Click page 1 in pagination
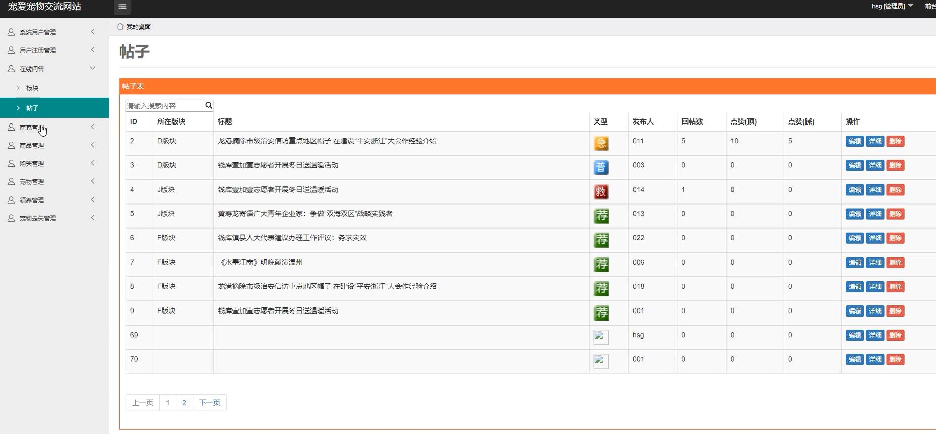Screen dimensions: 936x434 point(168,402)
